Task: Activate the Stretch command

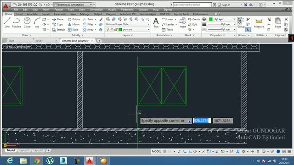Action: (x=58, y=29)
